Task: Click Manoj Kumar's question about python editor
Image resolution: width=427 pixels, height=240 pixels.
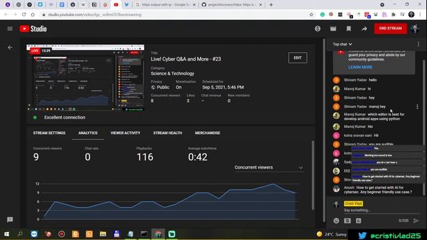Action: click(374, 117)
